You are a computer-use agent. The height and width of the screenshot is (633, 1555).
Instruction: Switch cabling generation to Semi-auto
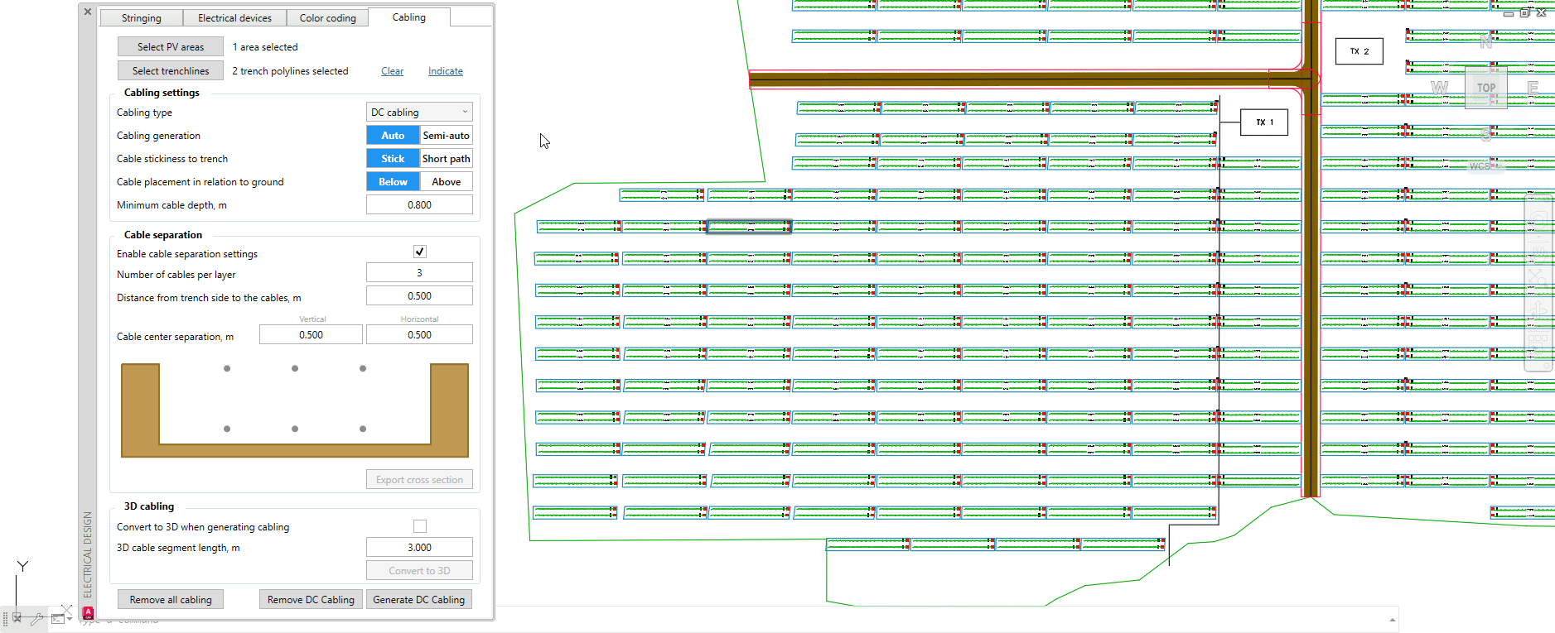tap(446, 136)
